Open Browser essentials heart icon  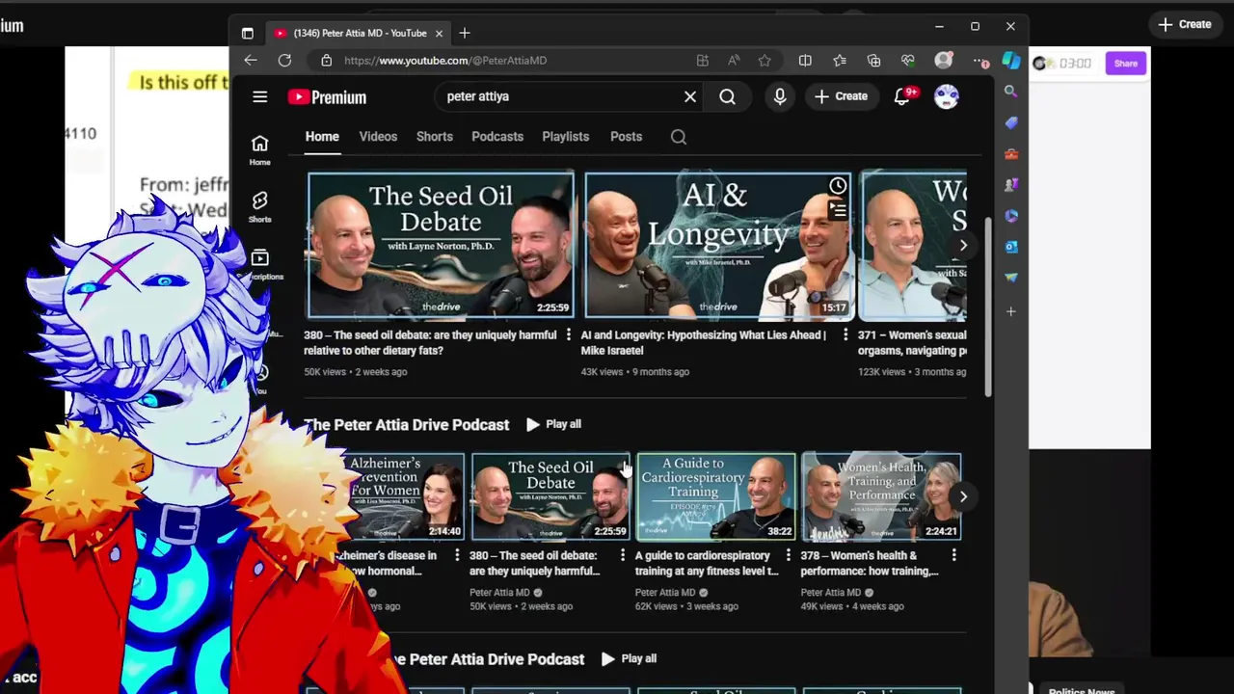click(x=908, y=61)
